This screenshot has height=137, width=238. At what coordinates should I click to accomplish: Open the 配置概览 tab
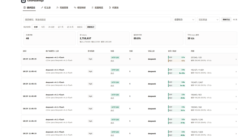click(x=97, y=8)
